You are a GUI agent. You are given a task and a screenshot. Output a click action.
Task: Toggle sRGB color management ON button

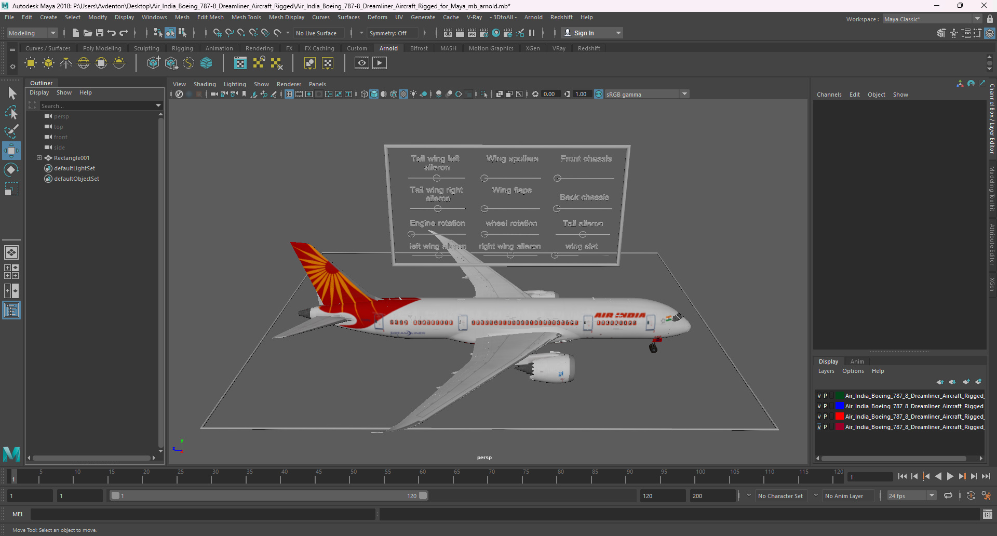tap(599, 94)
